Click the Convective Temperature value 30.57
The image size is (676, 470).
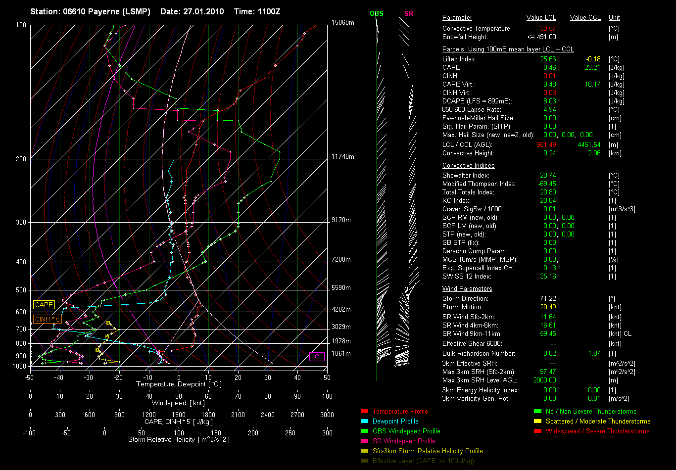[548, 29]
